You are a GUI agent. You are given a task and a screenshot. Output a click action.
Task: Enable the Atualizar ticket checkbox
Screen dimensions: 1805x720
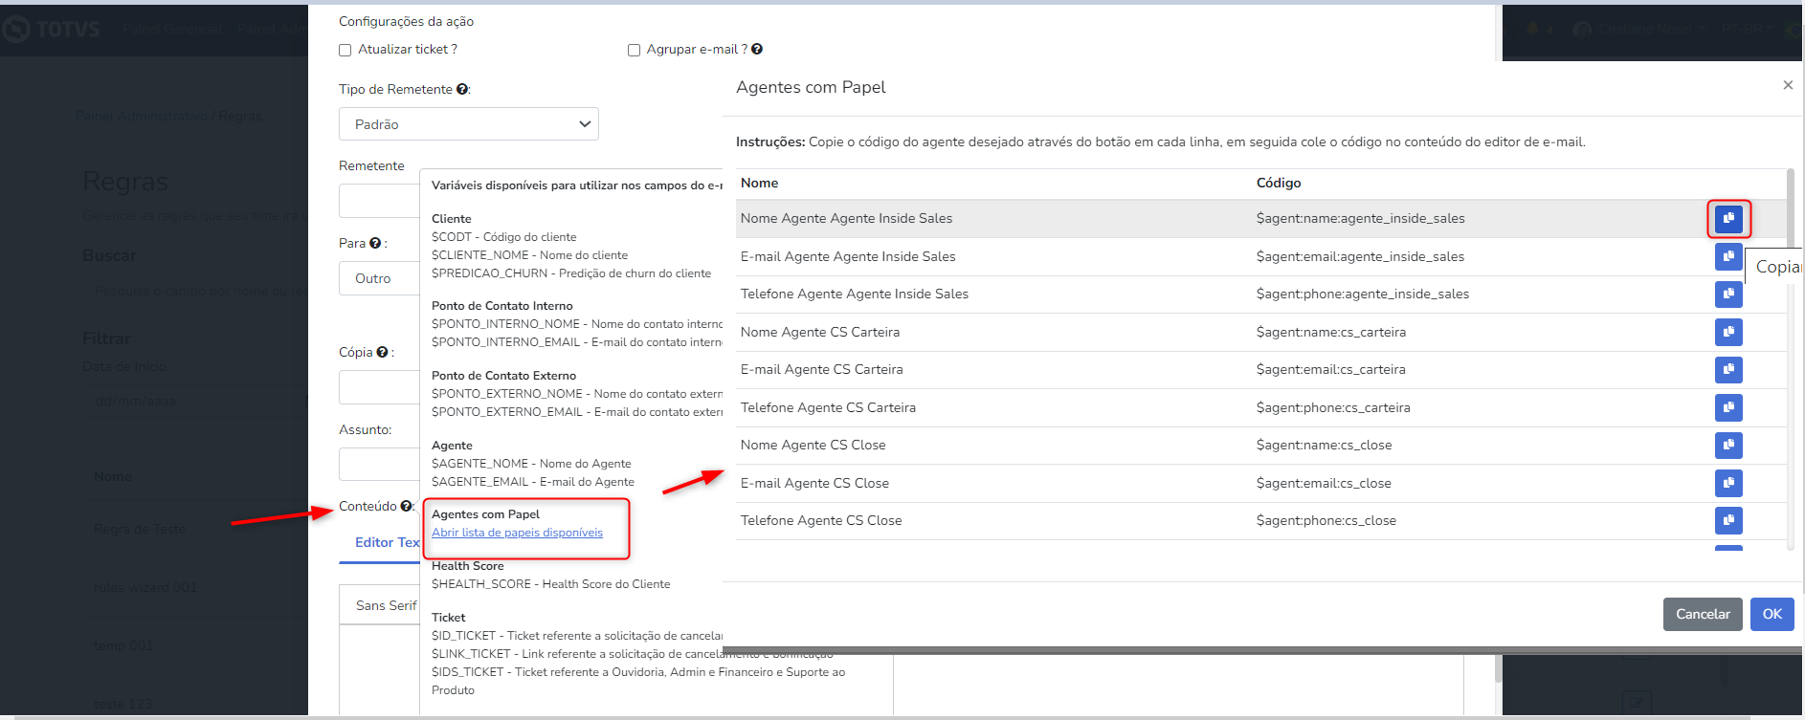(x=345, y=51)
